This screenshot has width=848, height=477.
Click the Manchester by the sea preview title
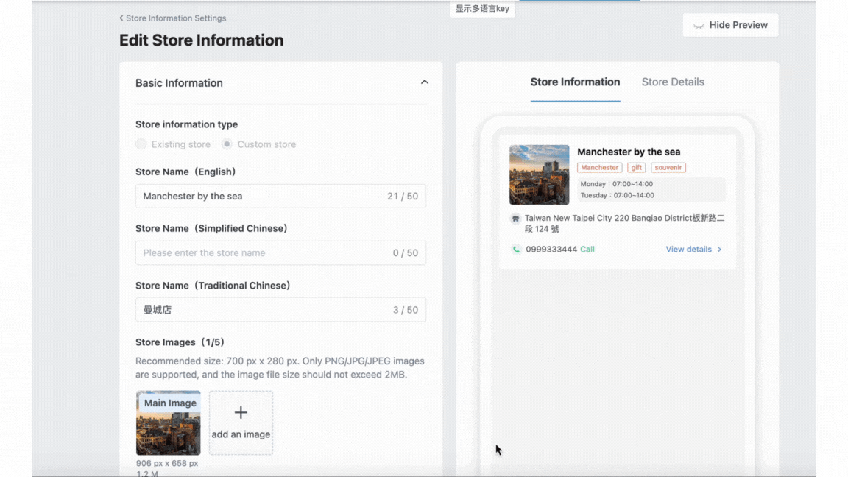pyautogui.click(x=629, y=152)
